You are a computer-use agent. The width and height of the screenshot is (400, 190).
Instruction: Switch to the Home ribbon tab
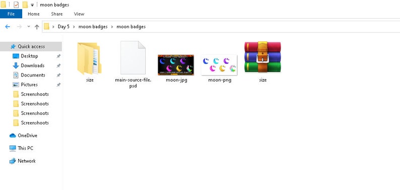(x=34, y=14)
